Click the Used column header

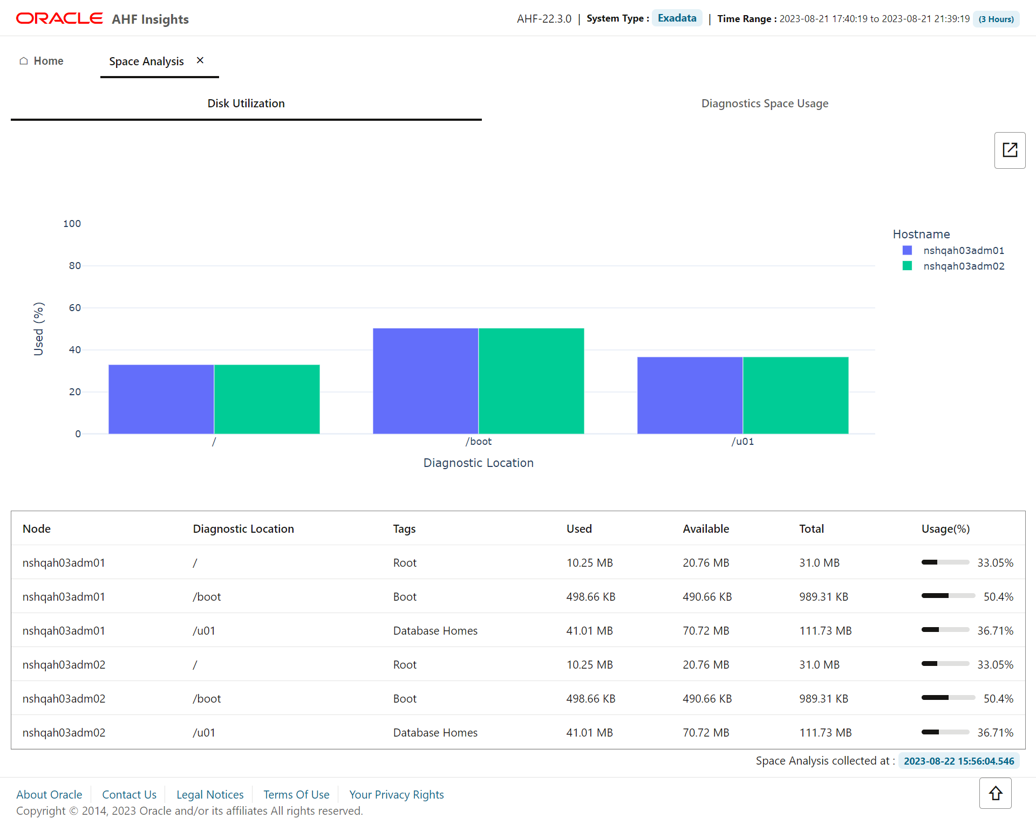click(x=579, y=529)
